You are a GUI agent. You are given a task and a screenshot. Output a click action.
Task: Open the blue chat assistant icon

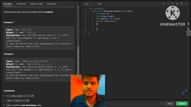pos(183,93)
